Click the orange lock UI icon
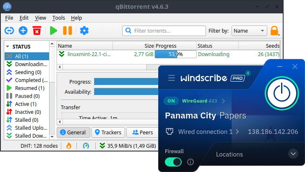Screen dimensions: 305x172 274,31
